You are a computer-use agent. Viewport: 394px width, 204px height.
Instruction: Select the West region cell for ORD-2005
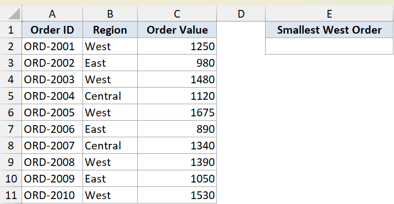pos(110,112)
